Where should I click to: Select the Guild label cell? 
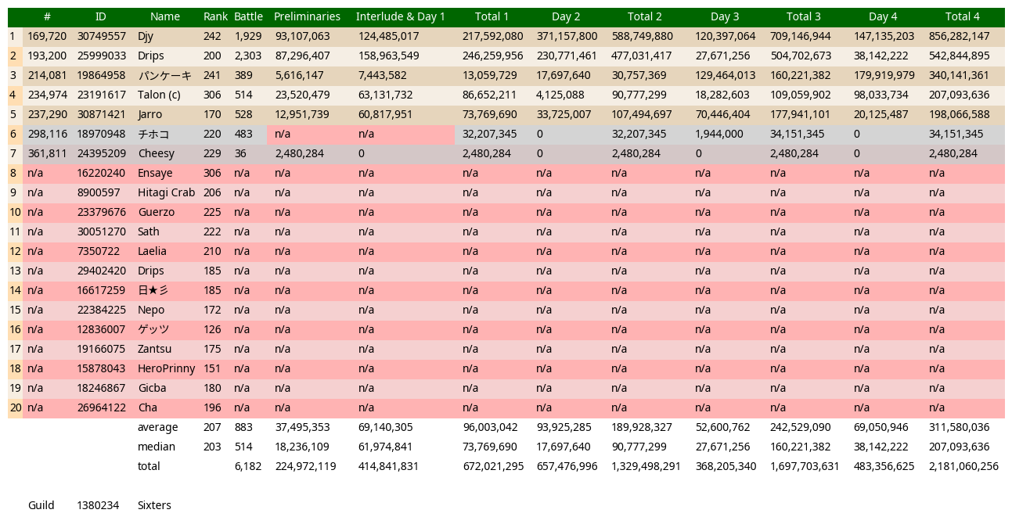coord(41,505)
